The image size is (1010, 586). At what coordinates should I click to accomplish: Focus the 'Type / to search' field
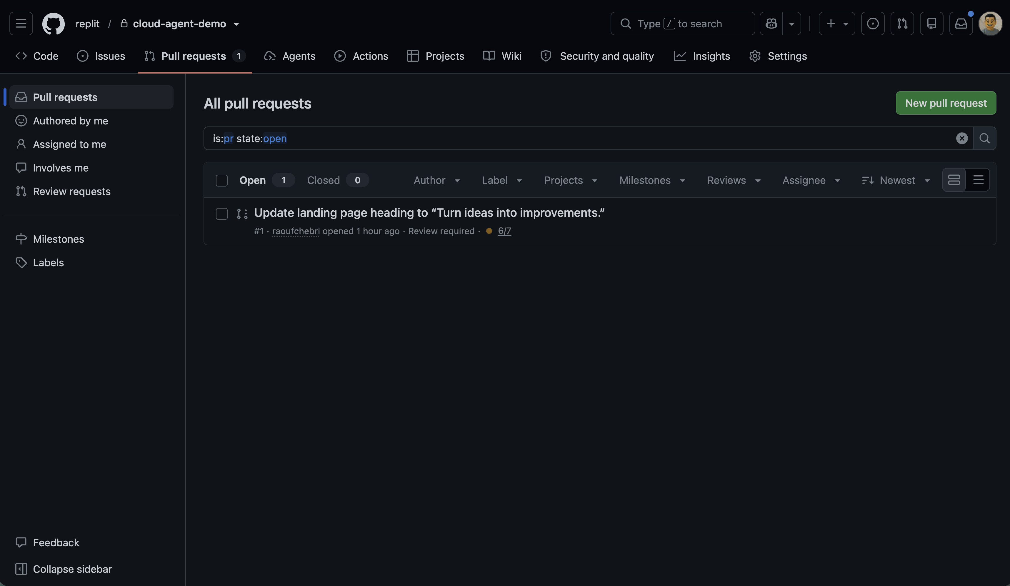(x=683, y=24)
